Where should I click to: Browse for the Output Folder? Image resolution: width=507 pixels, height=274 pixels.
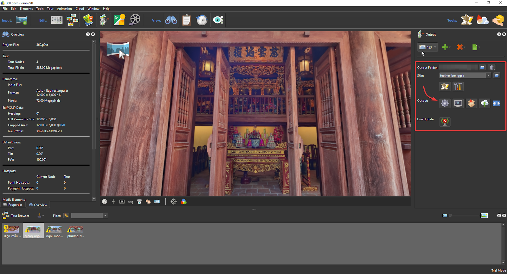pos(482,67)
